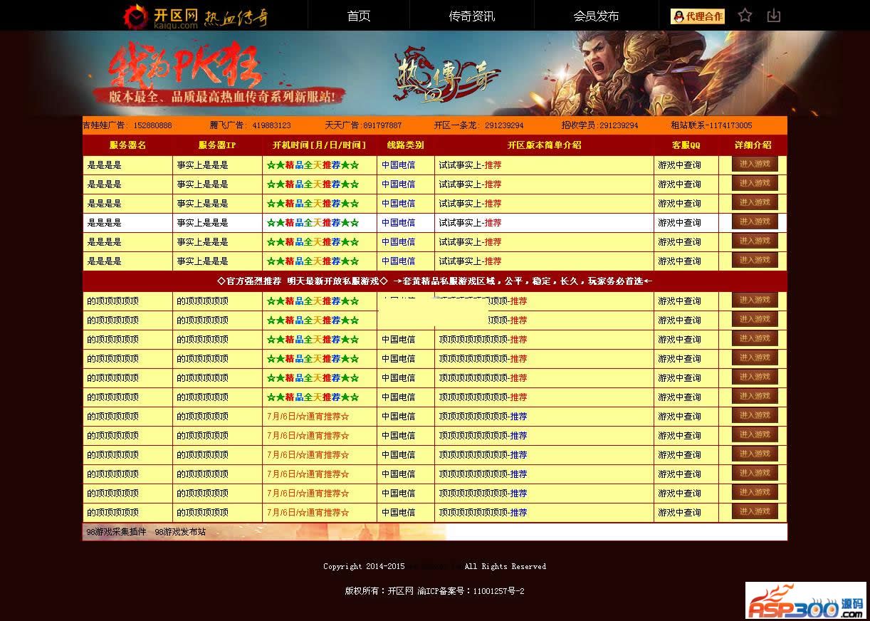Click the 招收学员:291239294 link
870x621 pixels.
tap(599, 125)
